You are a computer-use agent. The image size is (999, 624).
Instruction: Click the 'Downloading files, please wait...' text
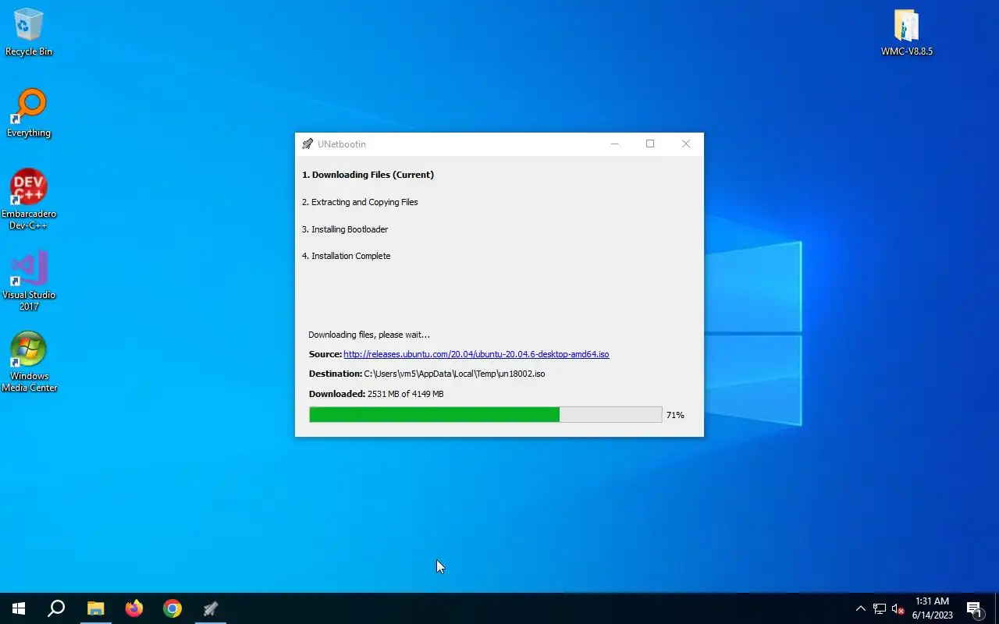coord(369,335)
